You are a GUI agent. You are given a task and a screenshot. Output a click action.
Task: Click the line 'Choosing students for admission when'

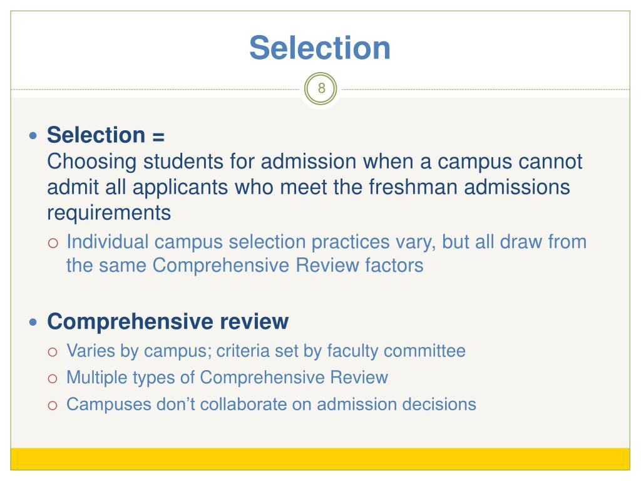315,162
